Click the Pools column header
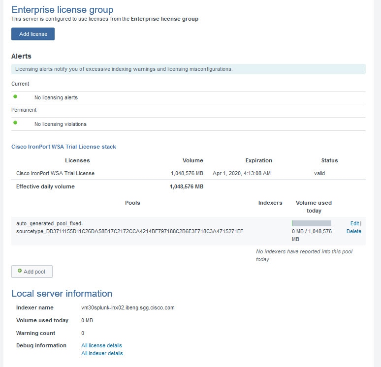 pos(132,203)
